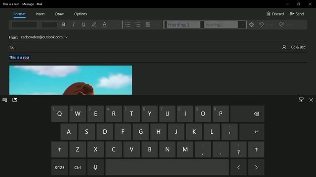Open contacts picker icon in To row

click(284, 47)
